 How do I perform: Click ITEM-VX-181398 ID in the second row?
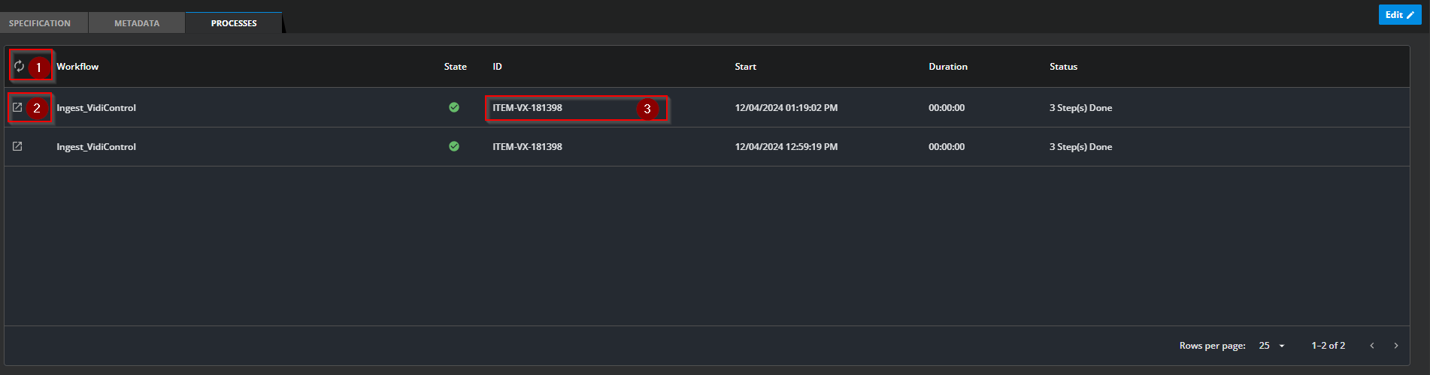click(527, 147)
